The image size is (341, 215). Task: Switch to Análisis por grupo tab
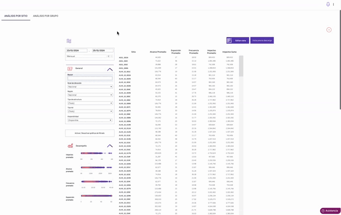click(46, 16)
